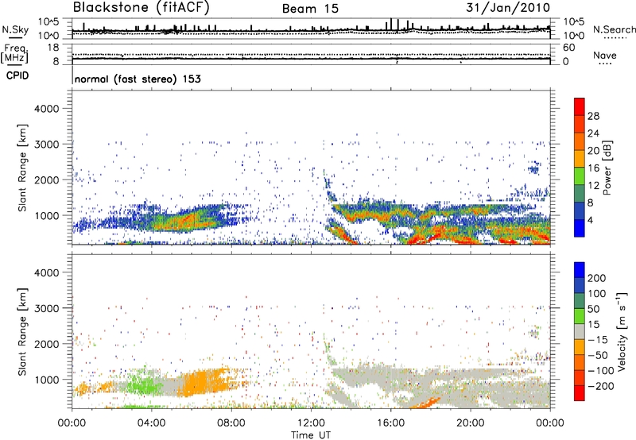Select the "N.Sky" legend label
The height and width of the screenshot is (440, 636).
pos(15,29)
